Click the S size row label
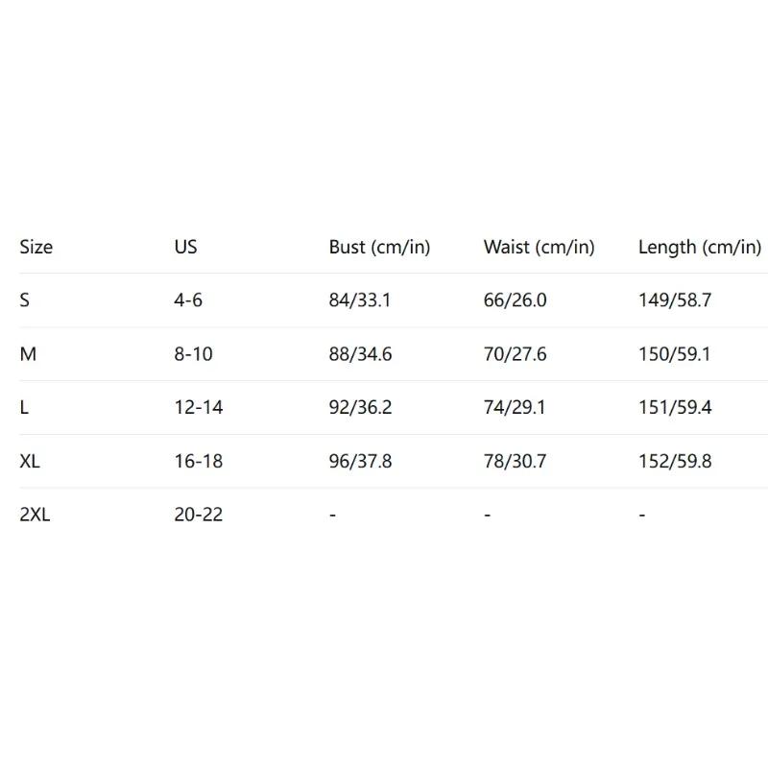This screenshot has width=768, height=768. (x=25, y=300)
